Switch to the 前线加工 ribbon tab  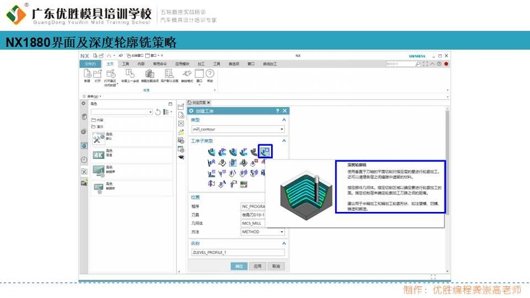click(x=270, y=64)
